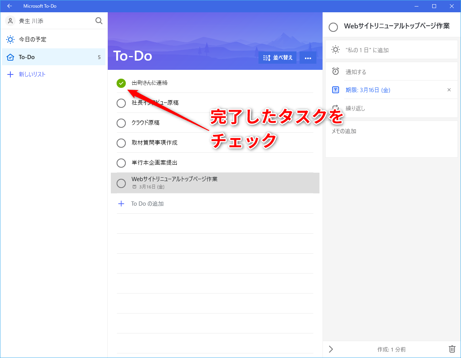
Task: Open search with the magnifier icon
Action: click(x=99, y=21)
